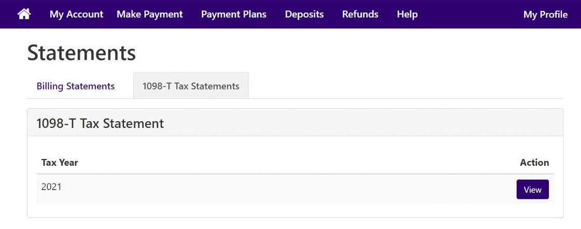This screenshot has width=581, height=229.
Task: Click the blank purple navigation bar area
Action: pos(471,14)
